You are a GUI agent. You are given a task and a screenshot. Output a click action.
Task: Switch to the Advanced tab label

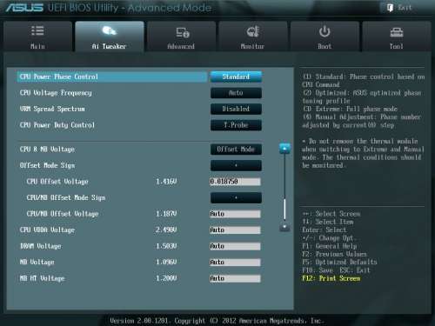pos(181,46)
